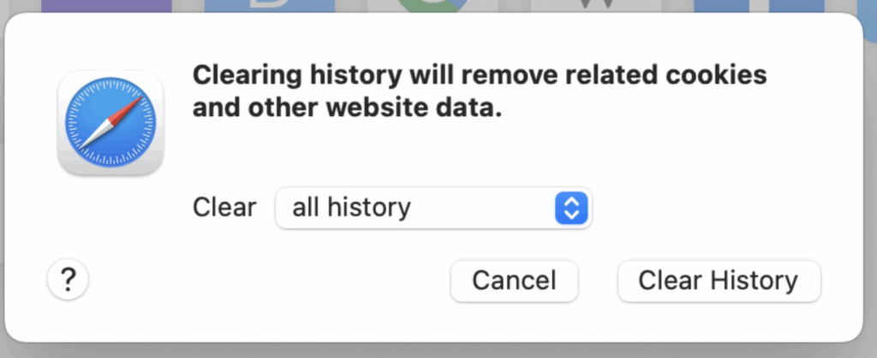Screen dimensions: 877x358
Task: Click the "and other website data." text line
Action: click(x=346, y=109)
